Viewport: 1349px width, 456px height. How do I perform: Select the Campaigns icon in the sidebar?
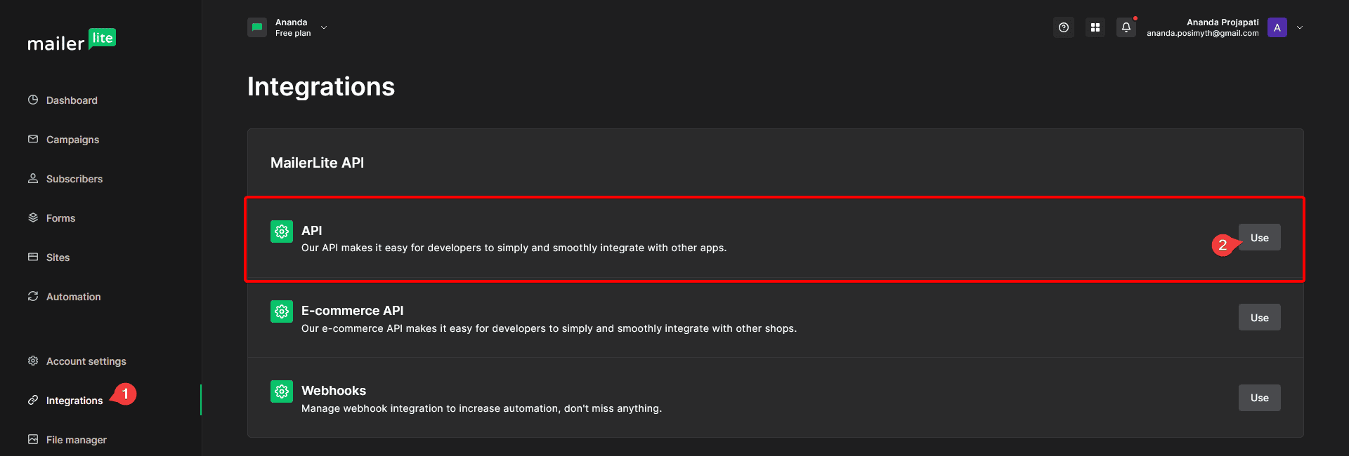click(33, 139)
